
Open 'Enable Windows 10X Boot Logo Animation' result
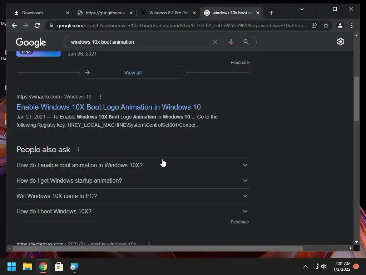click(109, 107)
